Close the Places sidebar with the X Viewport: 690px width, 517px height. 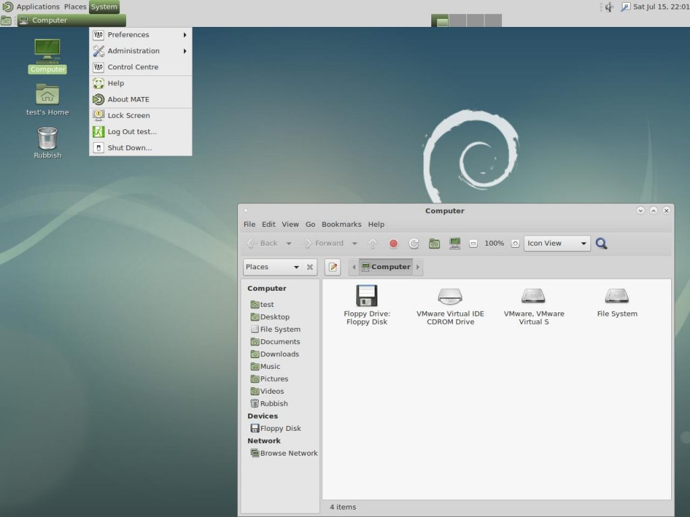click(x=309, y=267)
